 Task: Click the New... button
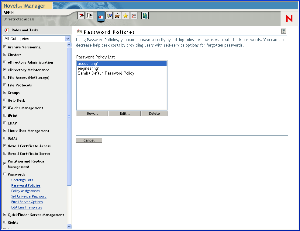92,114
